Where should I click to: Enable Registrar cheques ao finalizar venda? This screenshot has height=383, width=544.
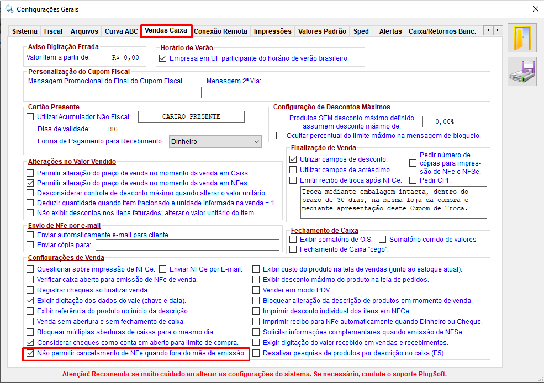point(30,290)
